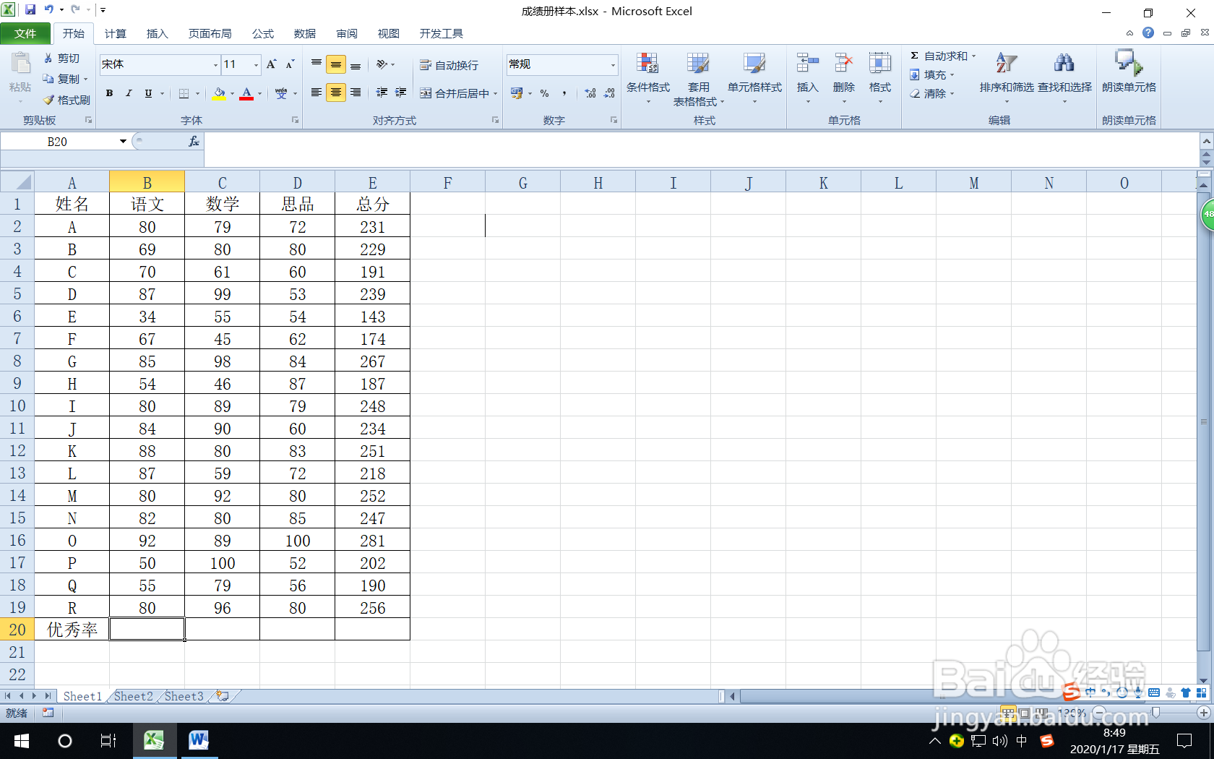Toggle middle vertical alignment
The width and height of the screenshot is (1214, 759).
(336, 64)
